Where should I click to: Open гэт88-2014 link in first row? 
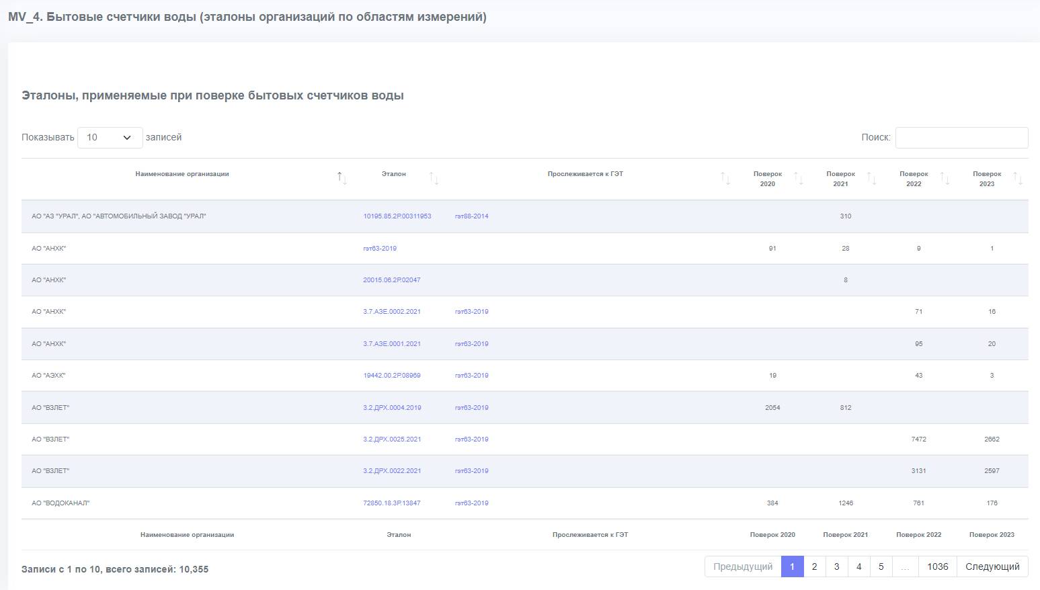coord(471,216)
